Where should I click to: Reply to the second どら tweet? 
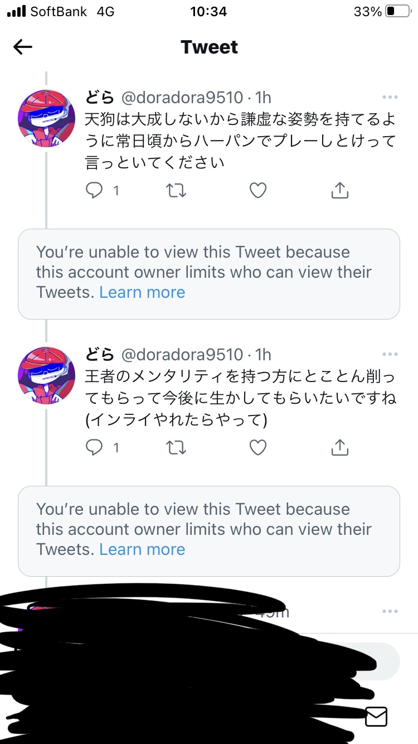pos(95,447)
